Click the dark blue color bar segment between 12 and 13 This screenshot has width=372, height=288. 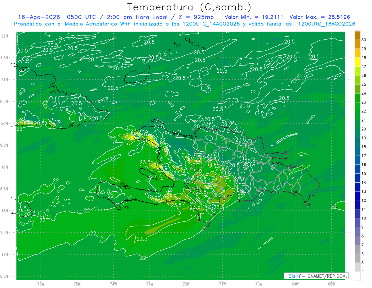point(357,196)
